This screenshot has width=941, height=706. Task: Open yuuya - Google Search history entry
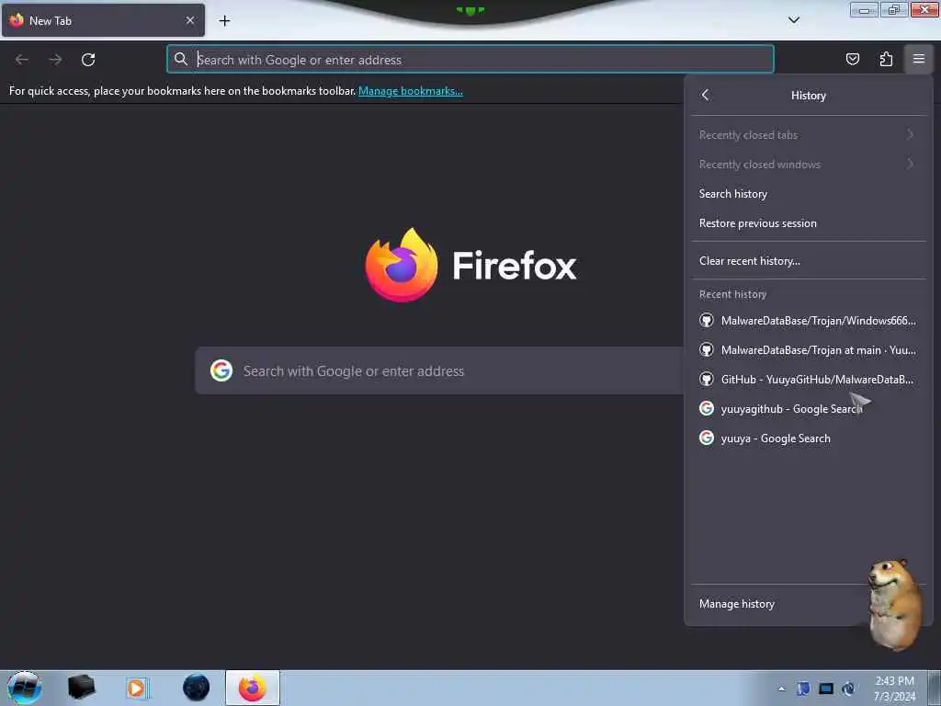(x=809, y=438)
